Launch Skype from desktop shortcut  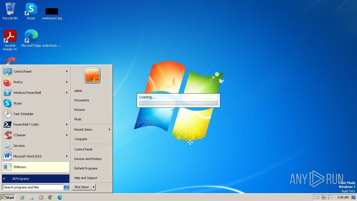(x=31, y=11)
